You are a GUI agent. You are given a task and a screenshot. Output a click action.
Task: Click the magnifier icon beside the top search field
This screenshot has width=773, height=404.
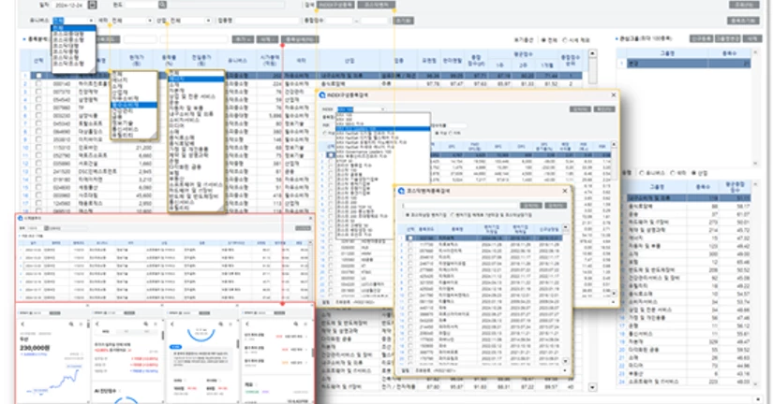coord(162,5)
